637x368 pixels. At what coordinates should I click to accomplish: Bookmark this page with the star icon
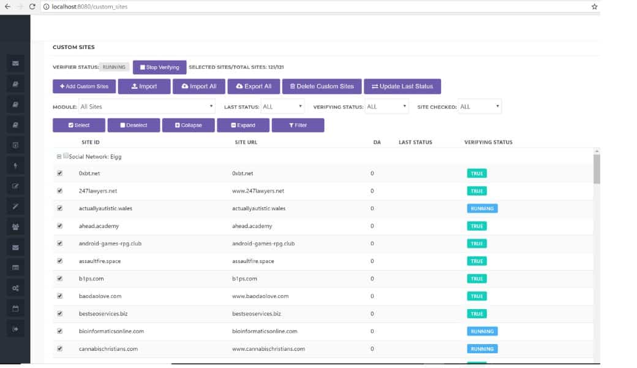pyautogui.click(x=594, y=7)
